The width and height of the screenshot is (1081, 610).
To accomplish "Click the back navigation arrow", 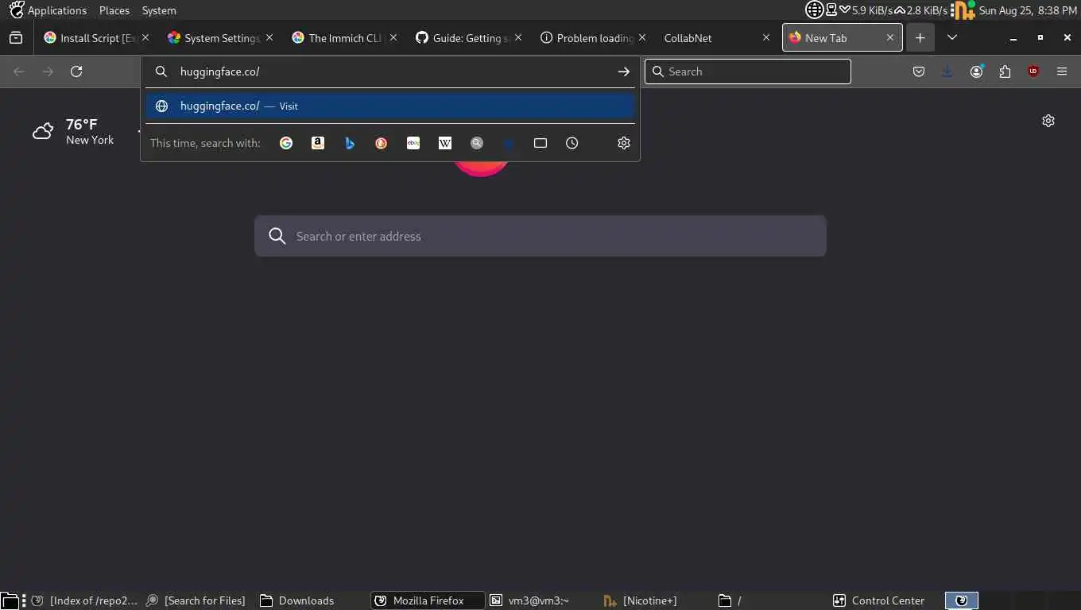I will (19, 71).
